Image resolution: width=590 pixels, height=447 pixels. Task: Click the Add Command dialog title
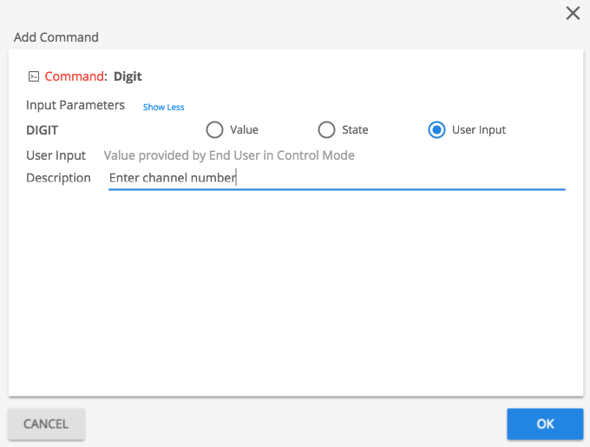(56, 37)
